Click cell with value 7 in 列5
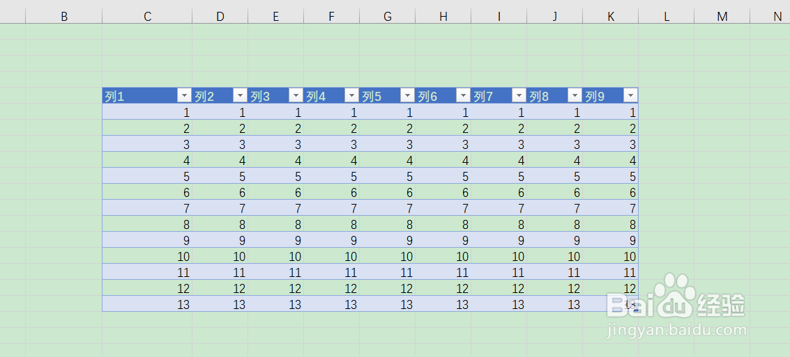 pyautogui.click(x=388, y=208)
